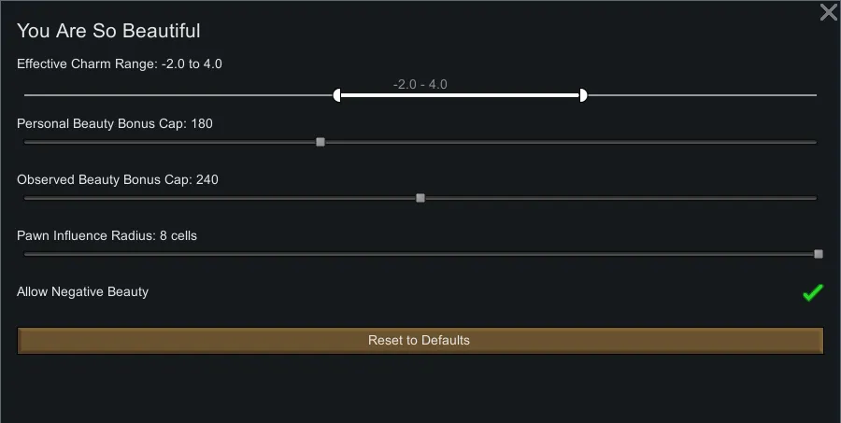Click the Allow Negative Beauty label
The height and width of the screenshot is (423, 841).
82,292
